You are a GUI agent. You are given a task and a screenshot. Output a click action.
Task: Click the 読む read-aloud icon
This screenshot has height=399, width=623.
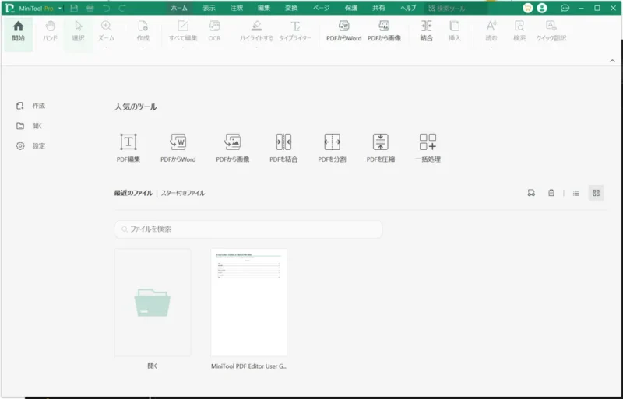(x=491, y=31)
